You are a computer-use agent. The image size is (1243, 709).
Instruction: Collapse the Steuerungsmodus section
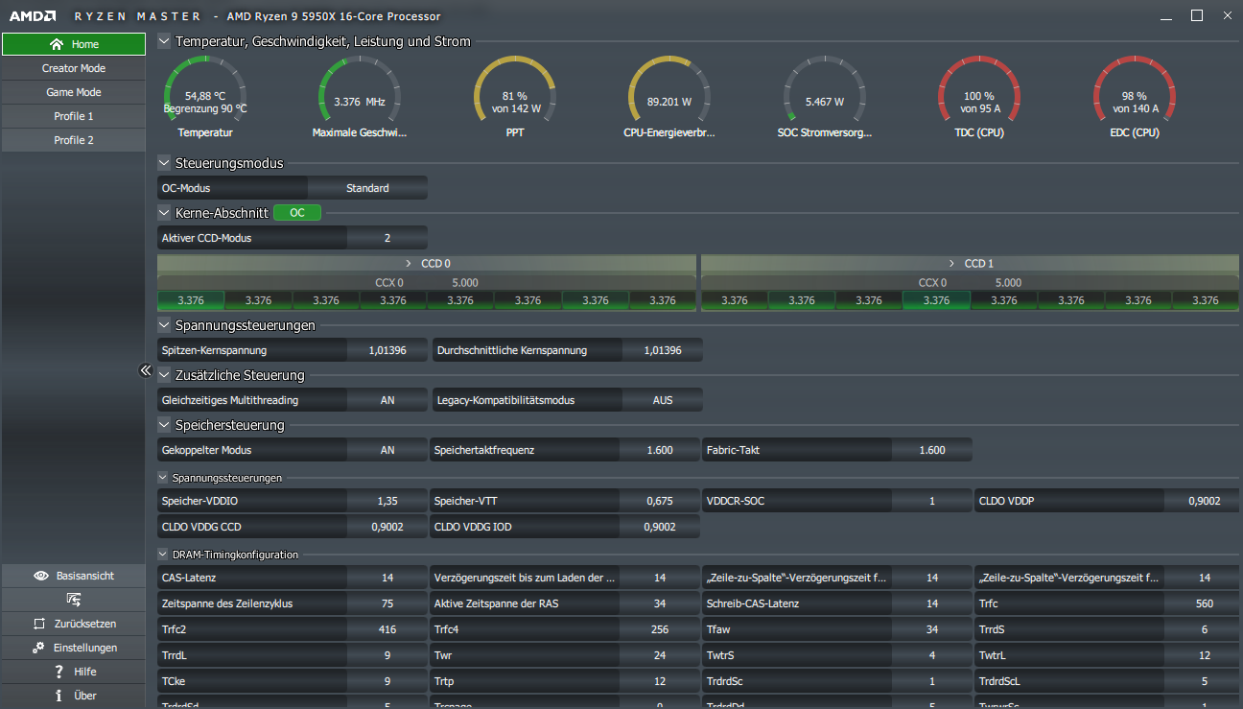[164, 163]
